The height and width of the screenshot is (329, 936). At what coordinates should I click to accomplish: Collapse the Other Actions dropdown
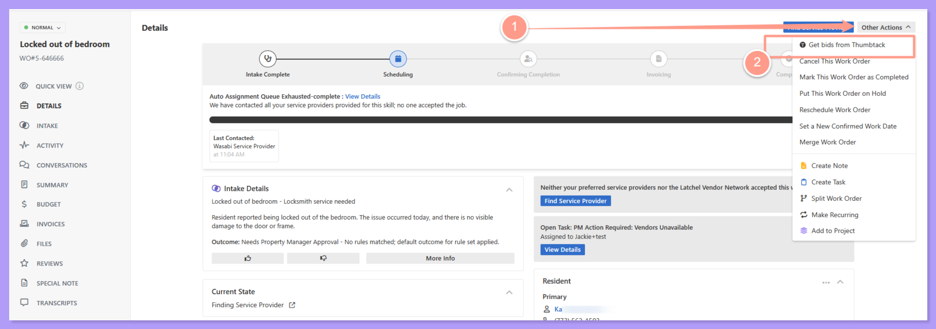point(886,27)
